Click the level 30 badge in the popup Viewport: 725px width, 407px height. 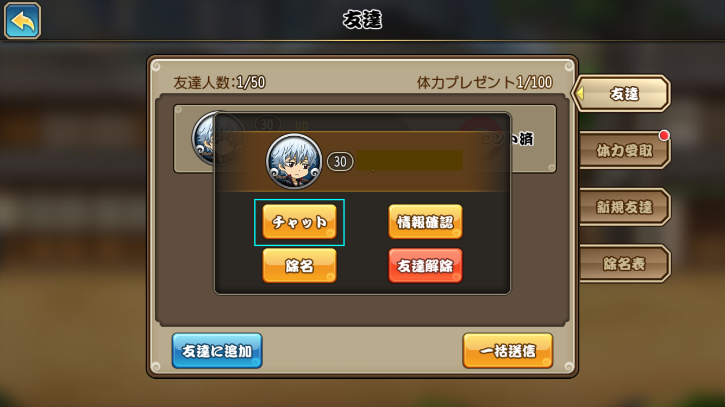(x=340, y=161)
